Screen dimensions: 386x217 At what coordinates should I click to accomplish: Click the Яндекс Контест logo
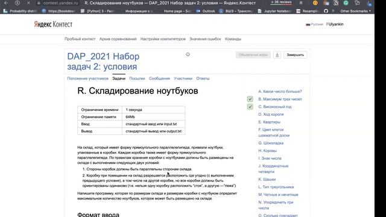[53, 24]
